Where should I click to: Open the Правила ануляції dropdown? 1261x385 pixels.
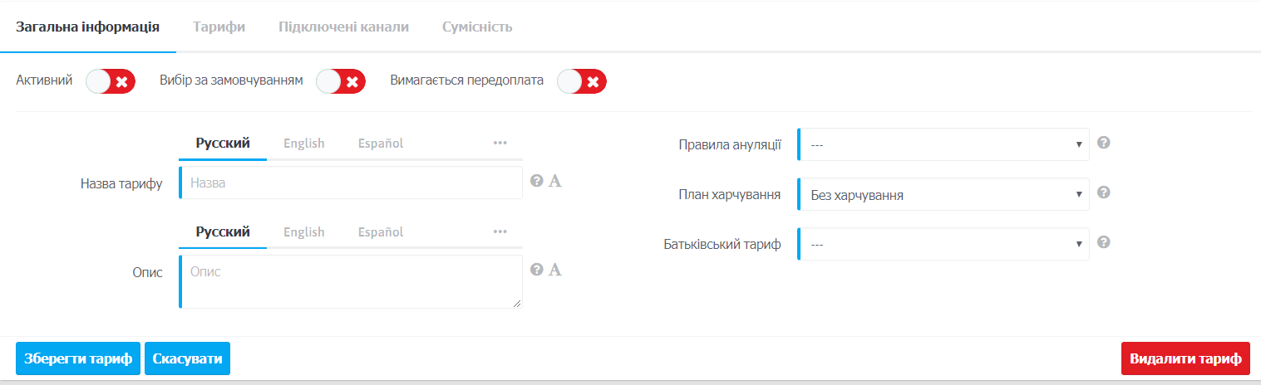(943, 144)
